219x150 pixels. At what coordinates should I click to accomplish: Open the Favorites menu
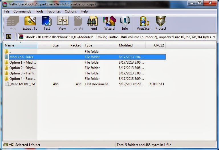coord(54,11)
